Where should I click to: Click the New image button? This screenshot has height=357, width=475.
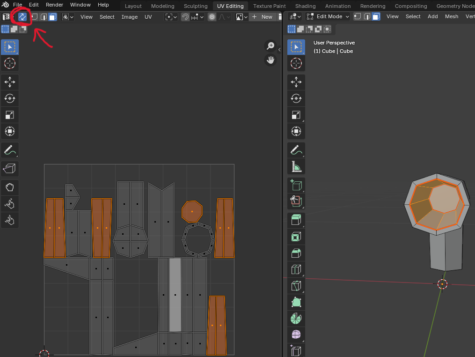pos(262,17)
